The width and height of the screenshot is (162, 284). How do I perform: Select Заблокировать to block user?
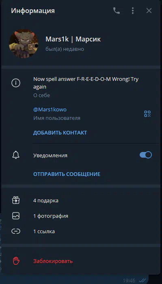[x=53, y=261]
